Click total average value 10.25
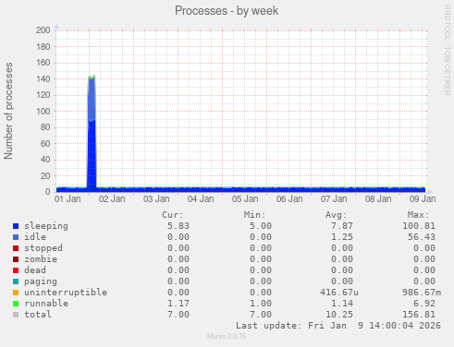The image size is (454, 347). coord(339,315)
